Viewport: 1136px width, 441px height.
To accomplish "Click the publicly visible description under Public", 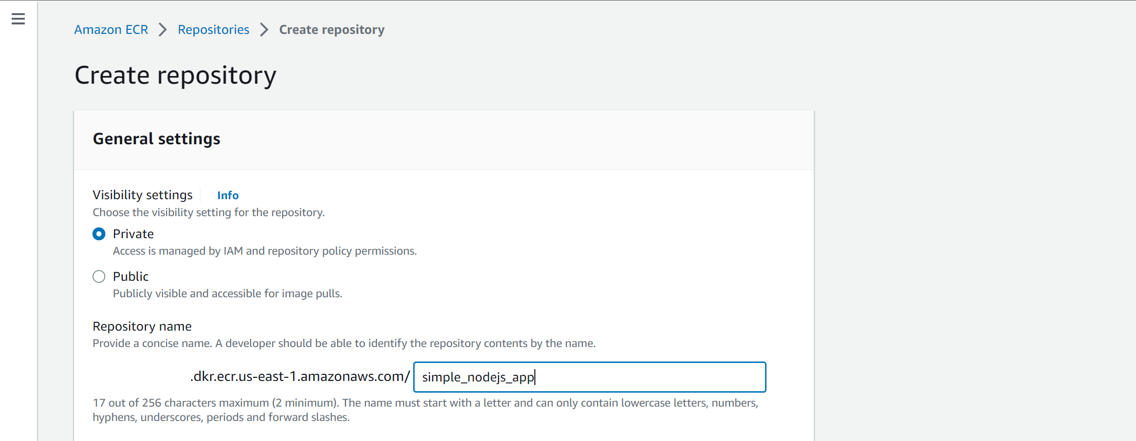I will (x=227, y=294).
